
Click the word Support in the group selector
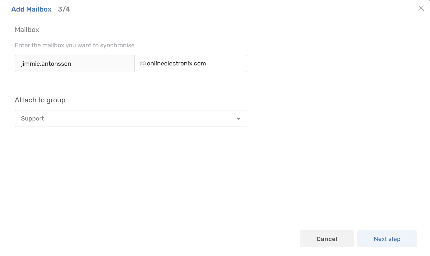(x=32, y=118)
